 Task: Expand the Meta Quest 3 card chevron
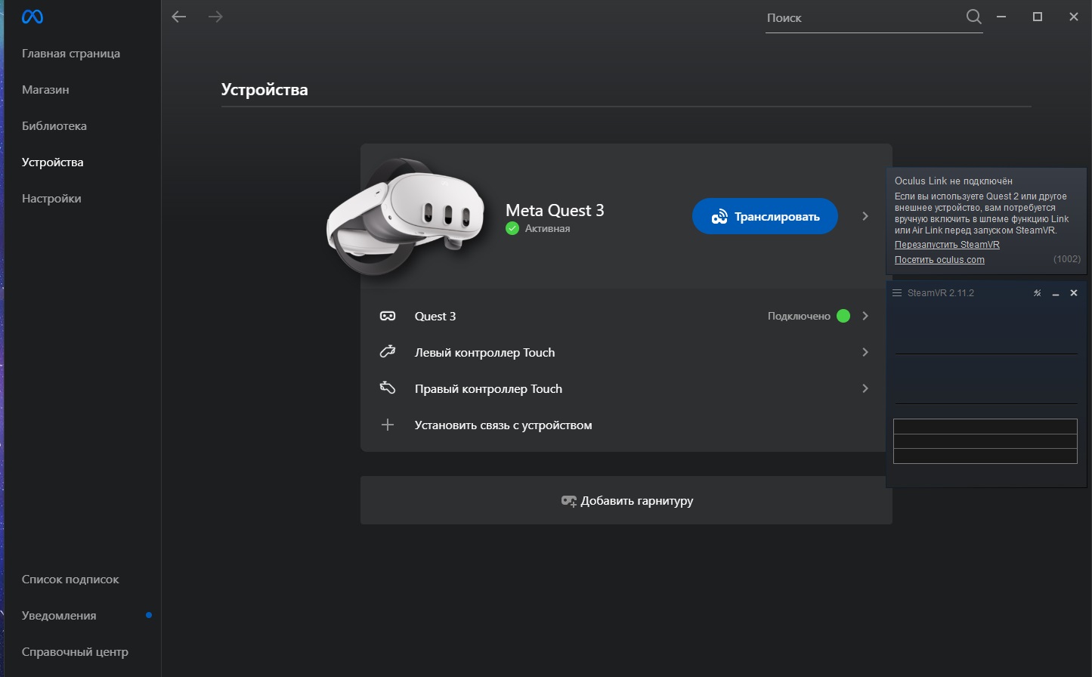(x=865, y=216)
